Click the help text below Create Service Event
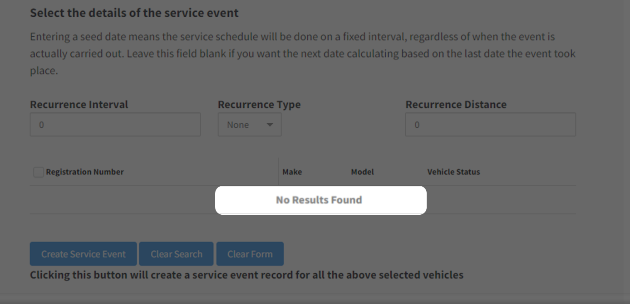630x304 pixels. pos(246,275)
